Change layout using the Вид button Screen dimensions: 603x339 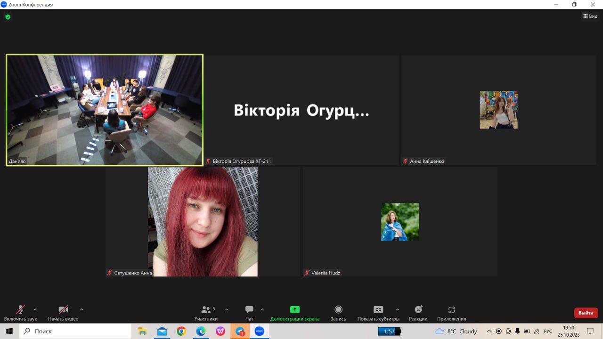tap(590, 16)
